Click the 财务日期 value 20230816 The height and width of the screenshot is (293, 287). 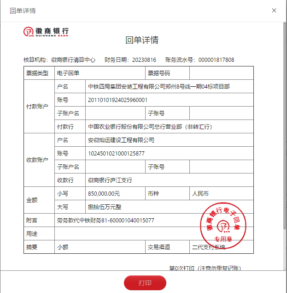(x=144, y=60)
